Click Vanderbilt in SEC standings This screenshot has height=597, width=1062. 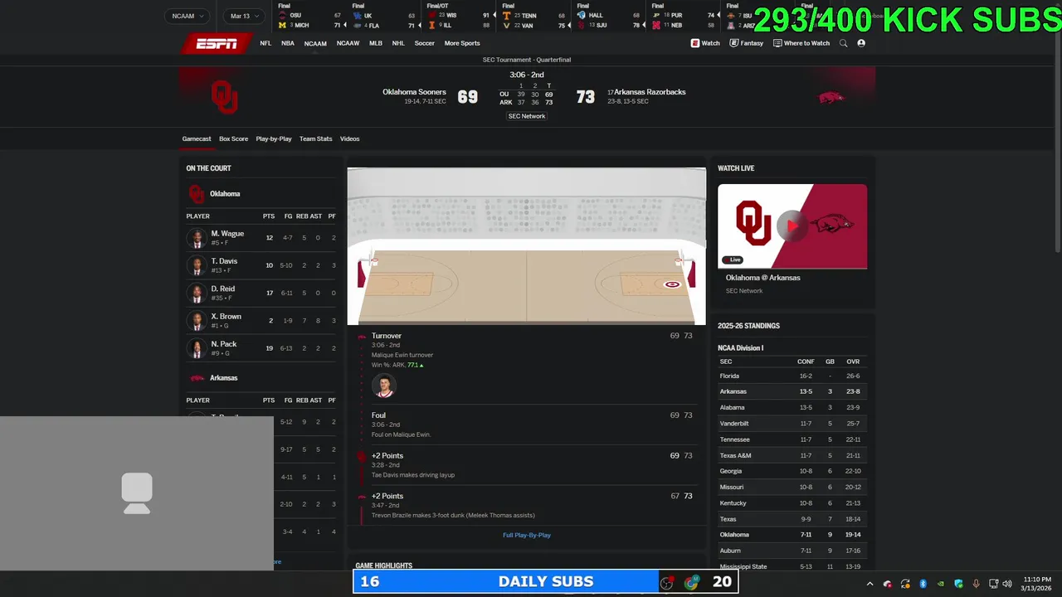point(734,424)
